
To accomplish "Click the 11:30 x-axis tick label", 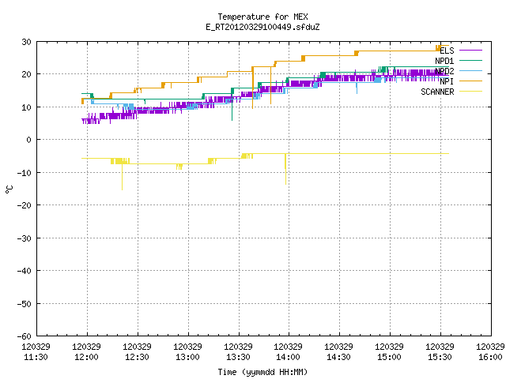I will point(36,358).
